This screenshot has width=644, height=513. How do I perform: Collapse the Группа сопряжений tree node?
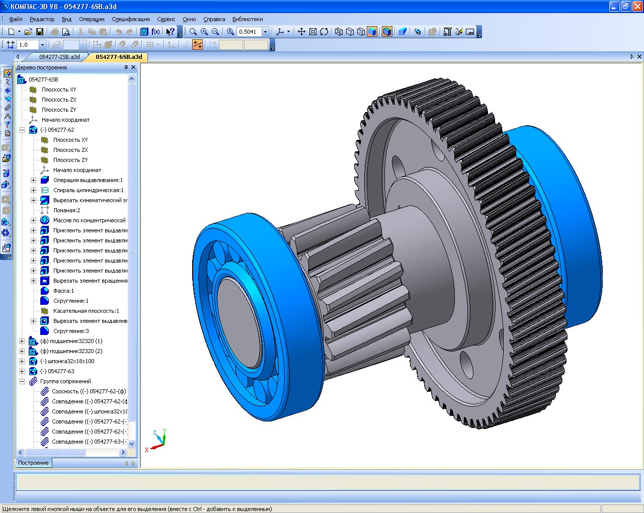(22, 381)
